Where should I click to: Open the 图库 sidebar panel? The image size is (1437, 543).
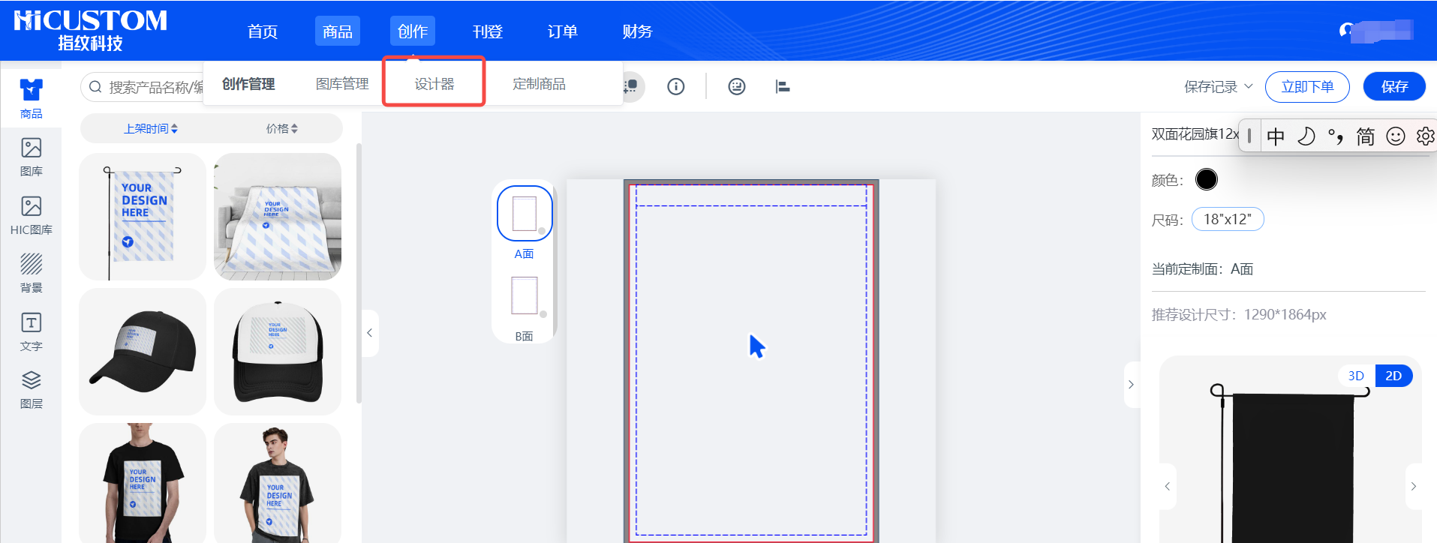[31, 157]
